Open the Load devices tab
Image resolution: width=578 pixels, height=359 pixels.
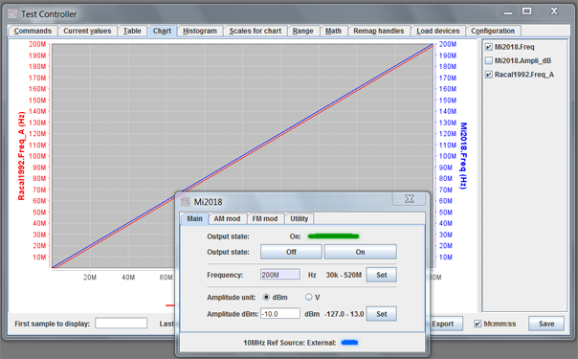click(438, 31)
